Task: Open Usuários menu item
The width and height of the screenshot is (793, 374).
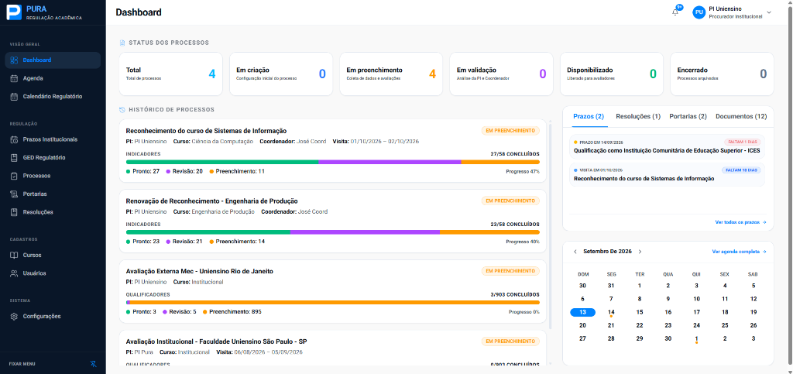Action: pyautogui.click(x=53, y=273)
